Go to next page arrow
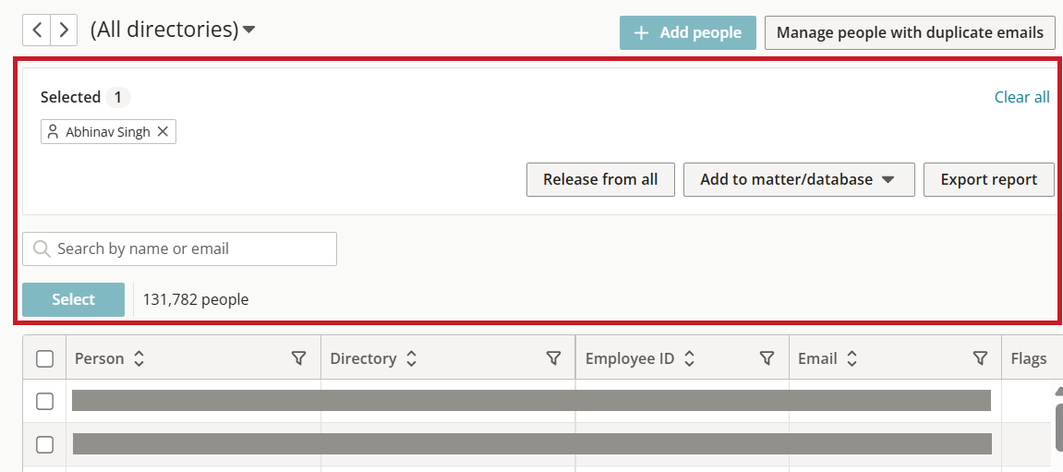The height and width of the screenshot is (472, 1063). 64,30
